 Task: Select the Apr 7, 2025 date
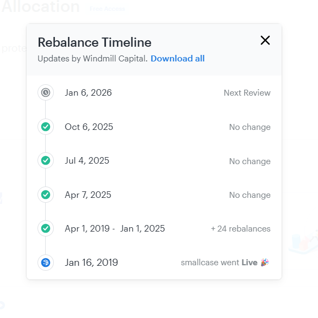coord(88,195)
